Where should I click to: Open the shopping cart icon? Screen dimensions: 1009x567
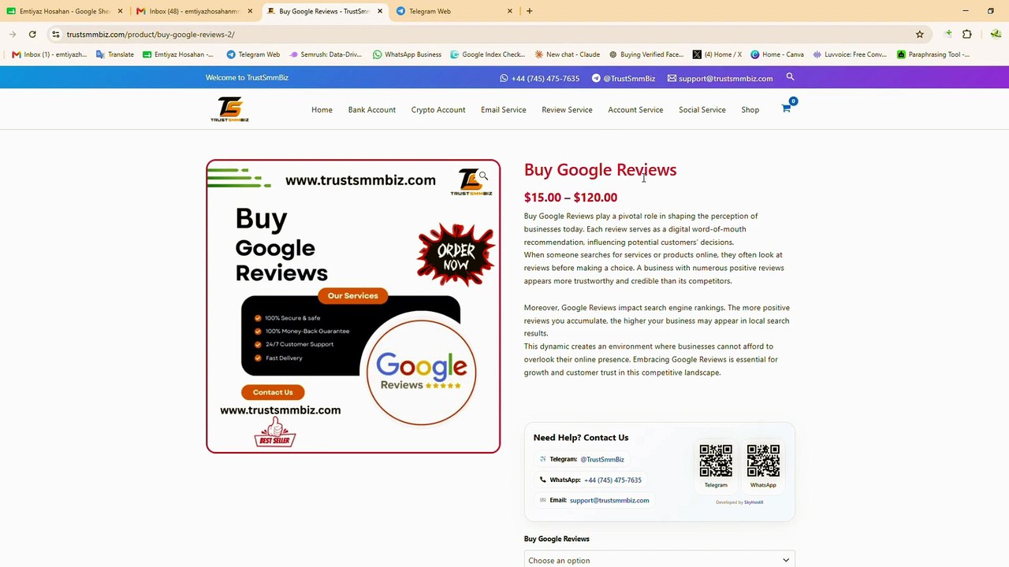coord(786,109)
